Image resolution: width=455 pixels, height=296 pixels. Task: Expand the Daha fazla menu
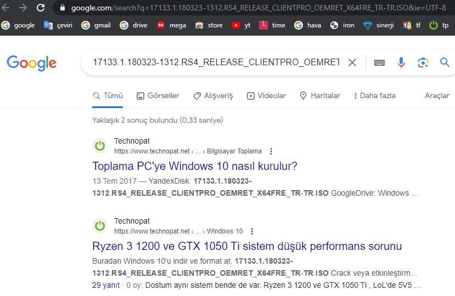[x=374, y=96]
